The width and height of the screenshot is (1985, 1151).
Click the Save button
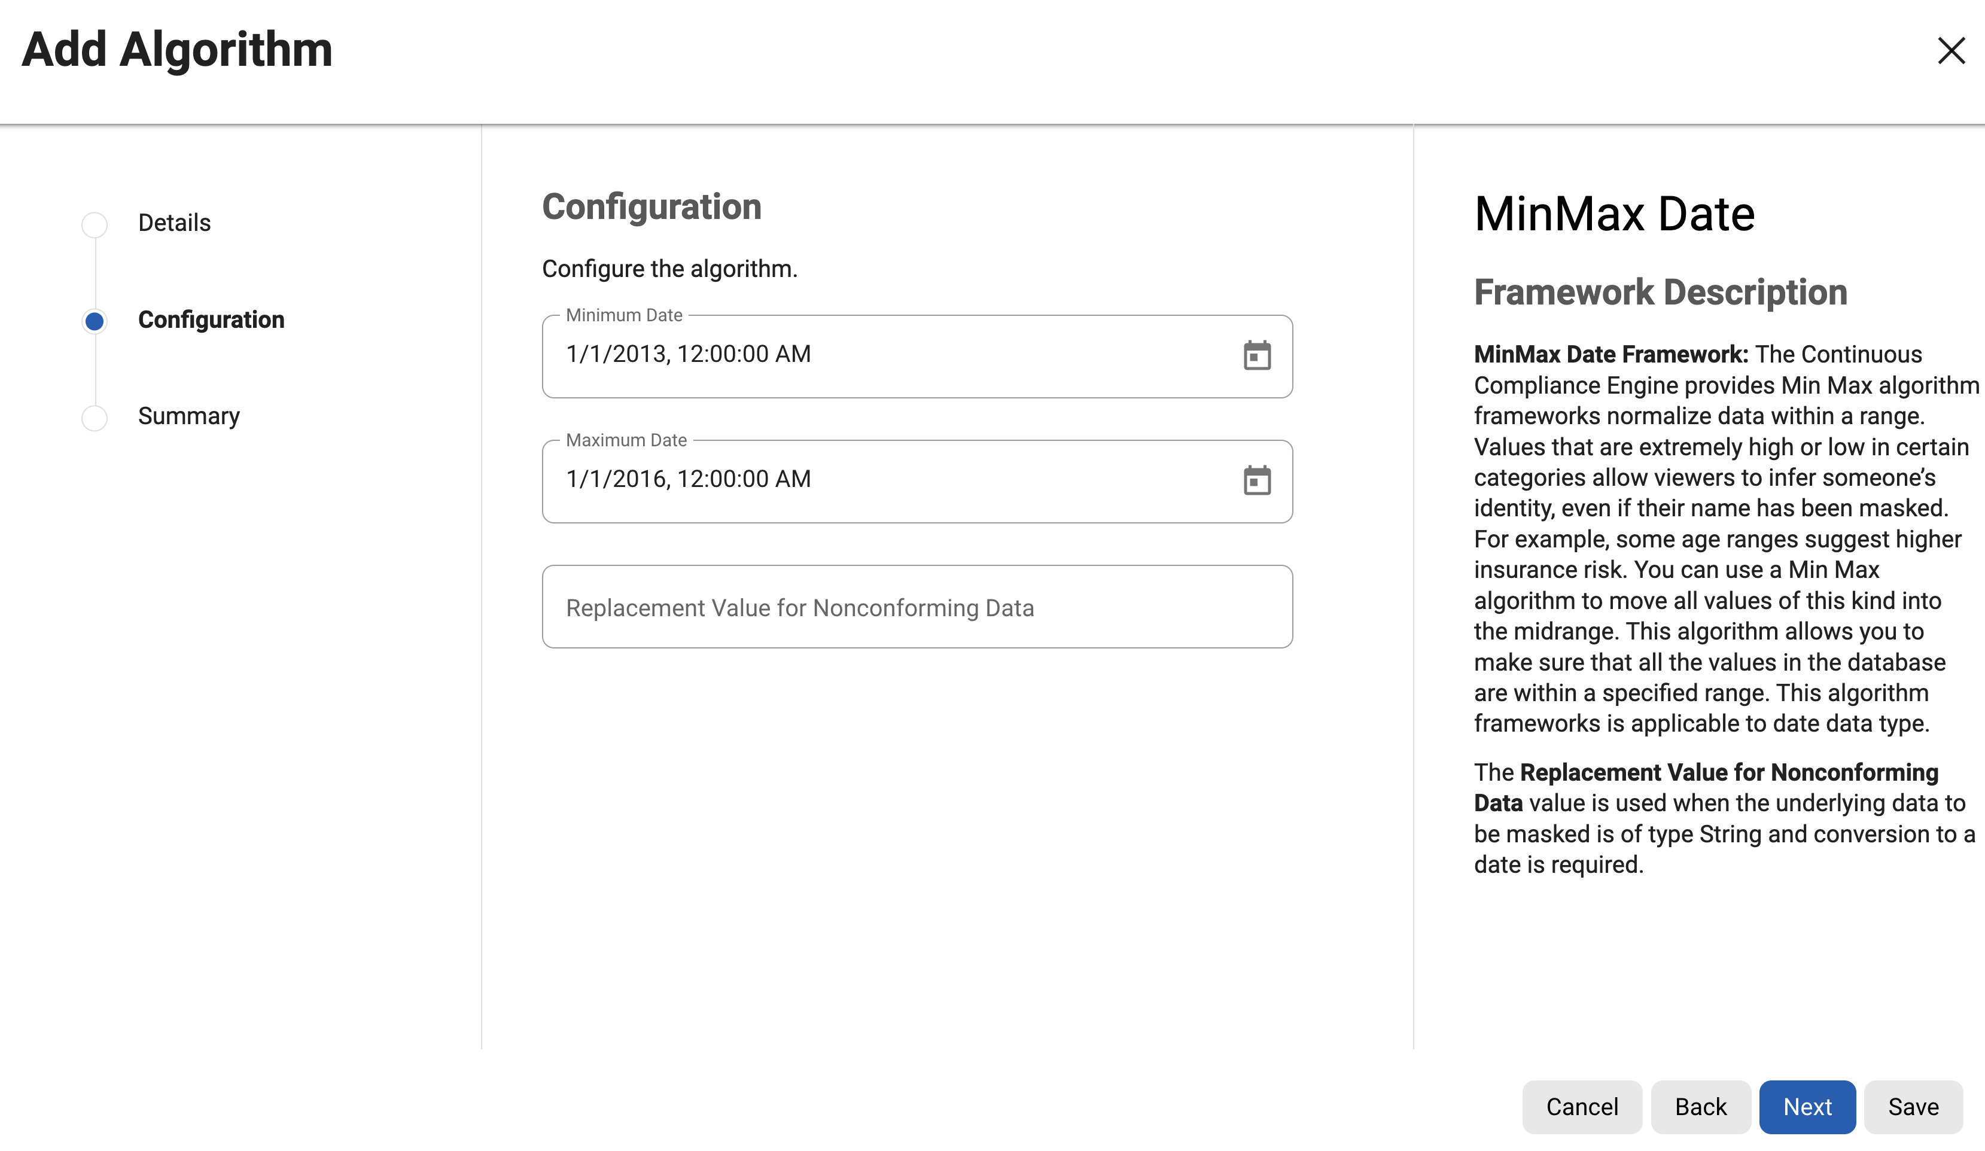[x=1913, y=1107]
